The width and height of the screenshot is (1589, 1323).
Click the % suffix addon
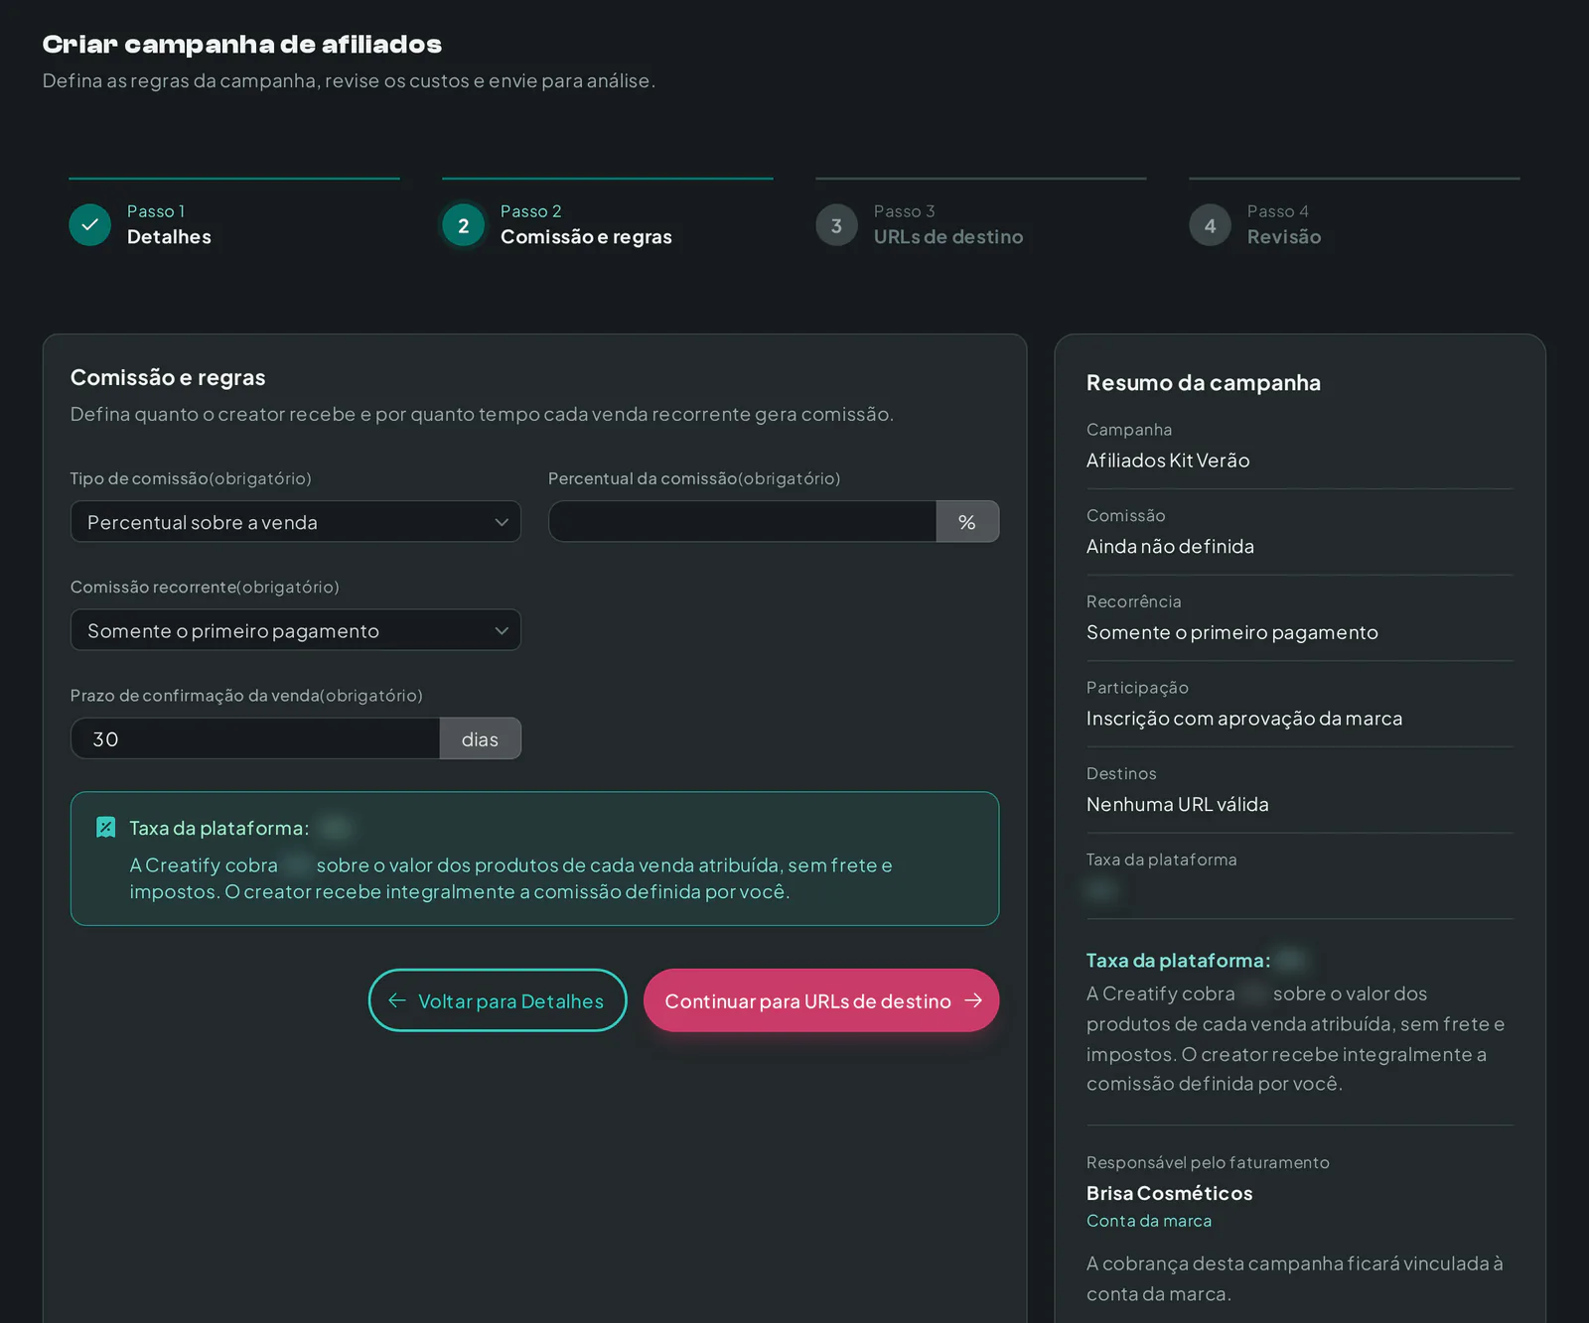point(967,522)
